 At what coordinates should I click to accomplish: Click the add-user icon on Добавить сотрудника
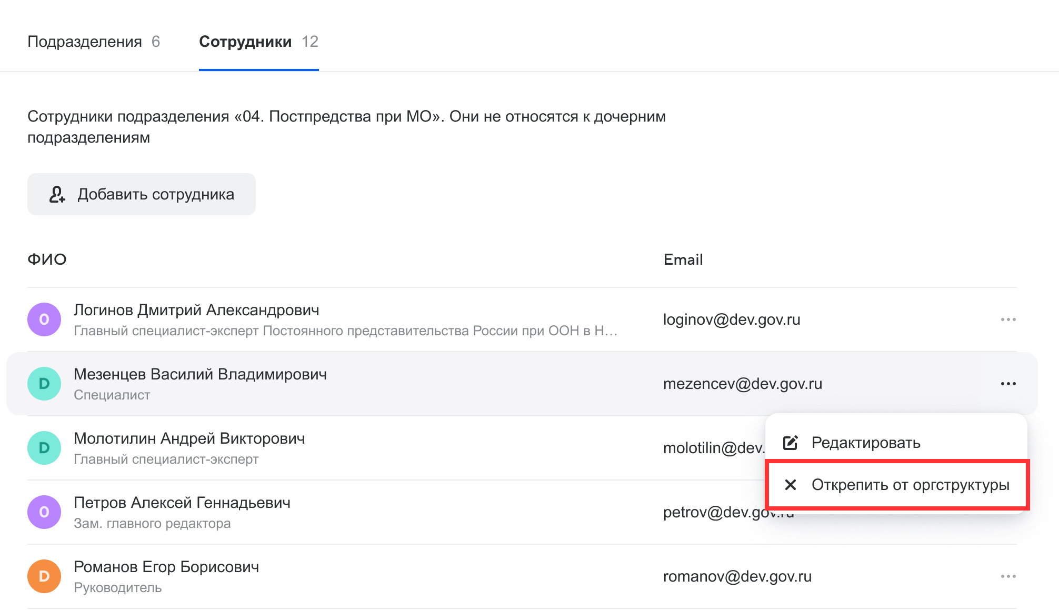(x=57, y=194)
